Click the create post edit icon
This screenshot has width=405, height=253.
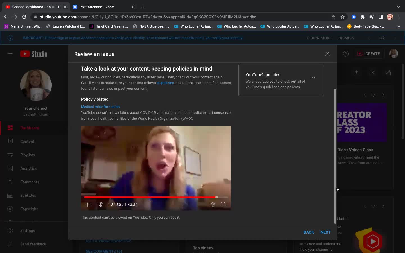pos(388,73)
